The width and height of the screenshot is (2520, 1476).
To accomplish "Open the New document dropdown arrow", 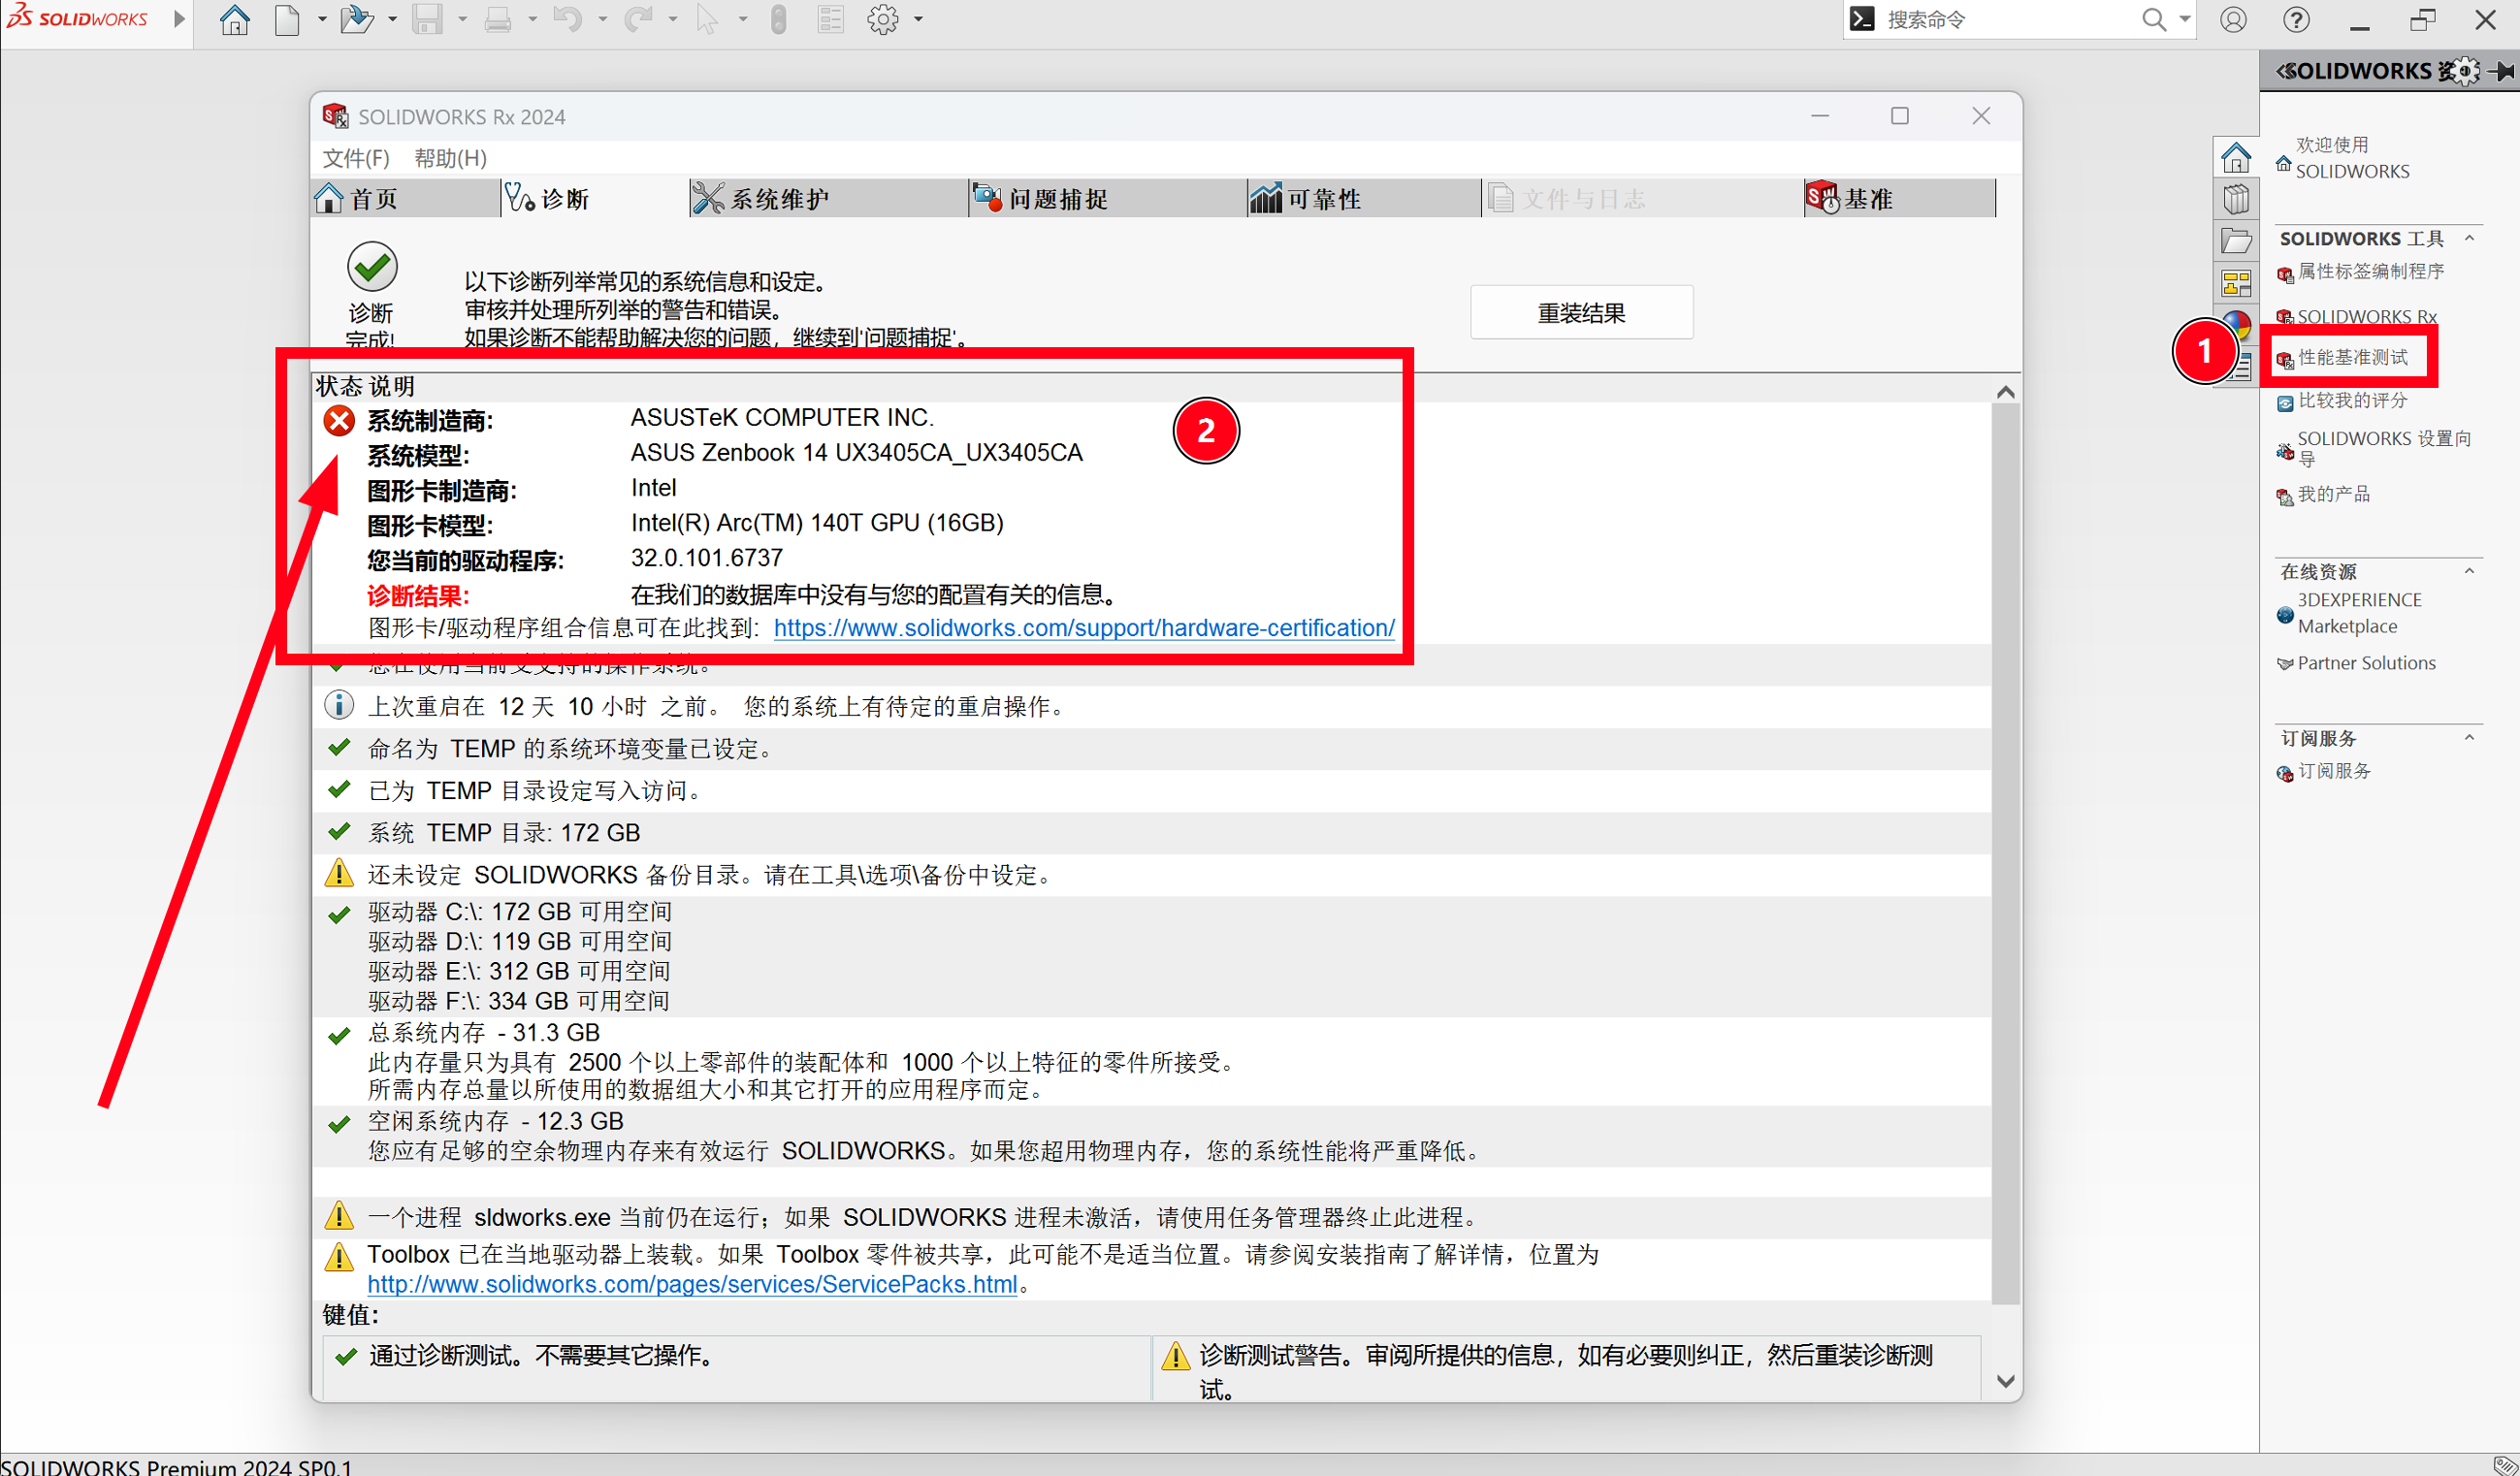I will 322,20.
